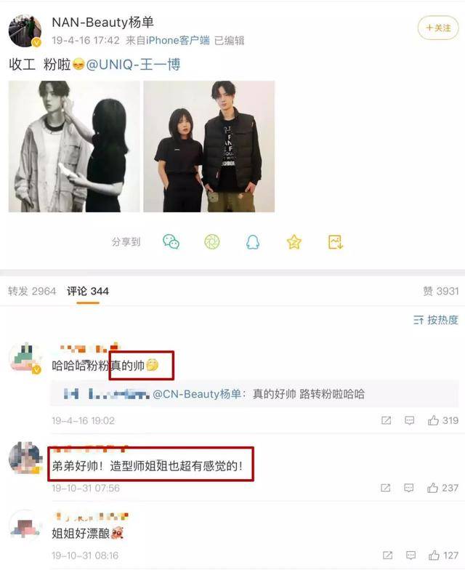Share to WeChat Moments shutter icon

[212, 241]
